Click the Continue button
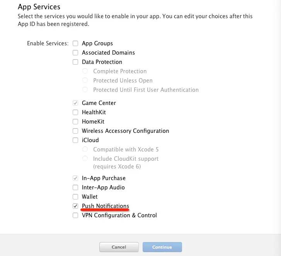The image size is (281, 256). click(x=162, y=247)
